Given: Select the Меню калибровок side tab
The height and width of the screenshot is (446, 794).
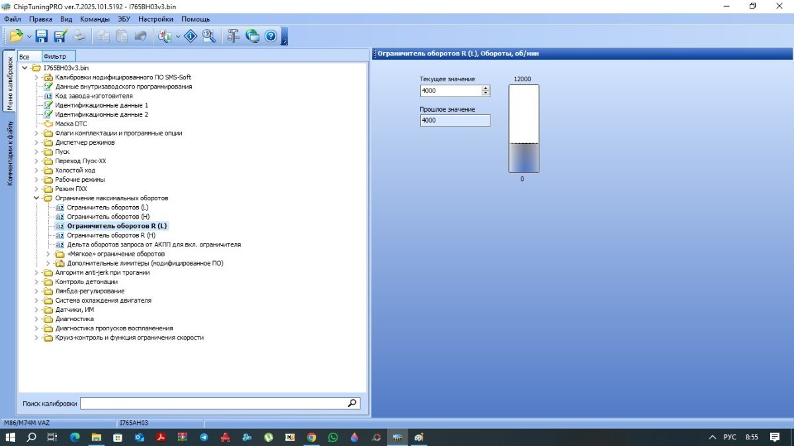Looking at the screenshot, I should (9, 83).
